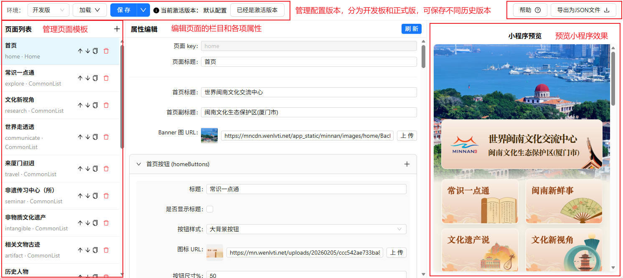Open the 保存 button dropdown arrow
The image size is (623, 278).
[x=143, y=10]
